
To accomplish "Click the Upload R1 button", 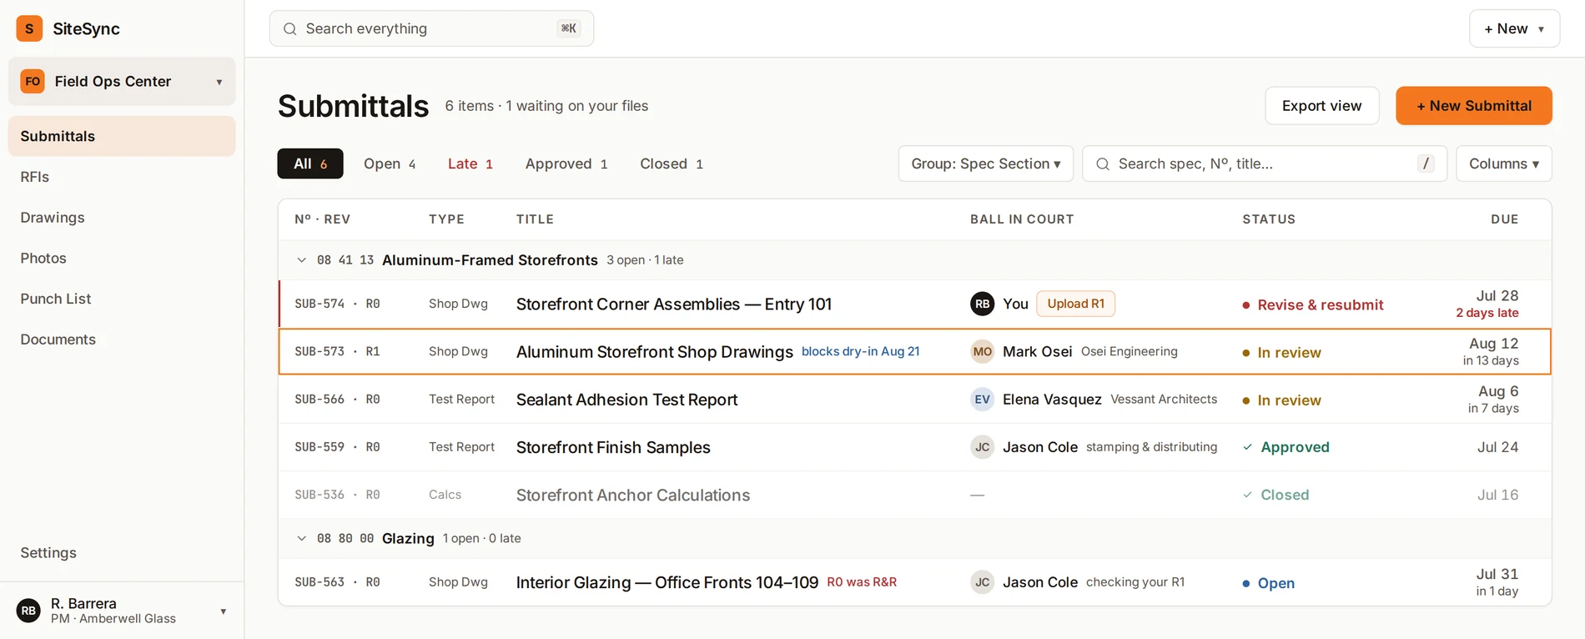I will pos(1075,304).
